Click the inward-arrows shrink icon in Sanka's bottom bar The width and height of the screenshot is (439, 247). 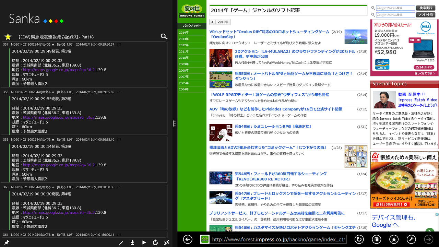point(166,243)
